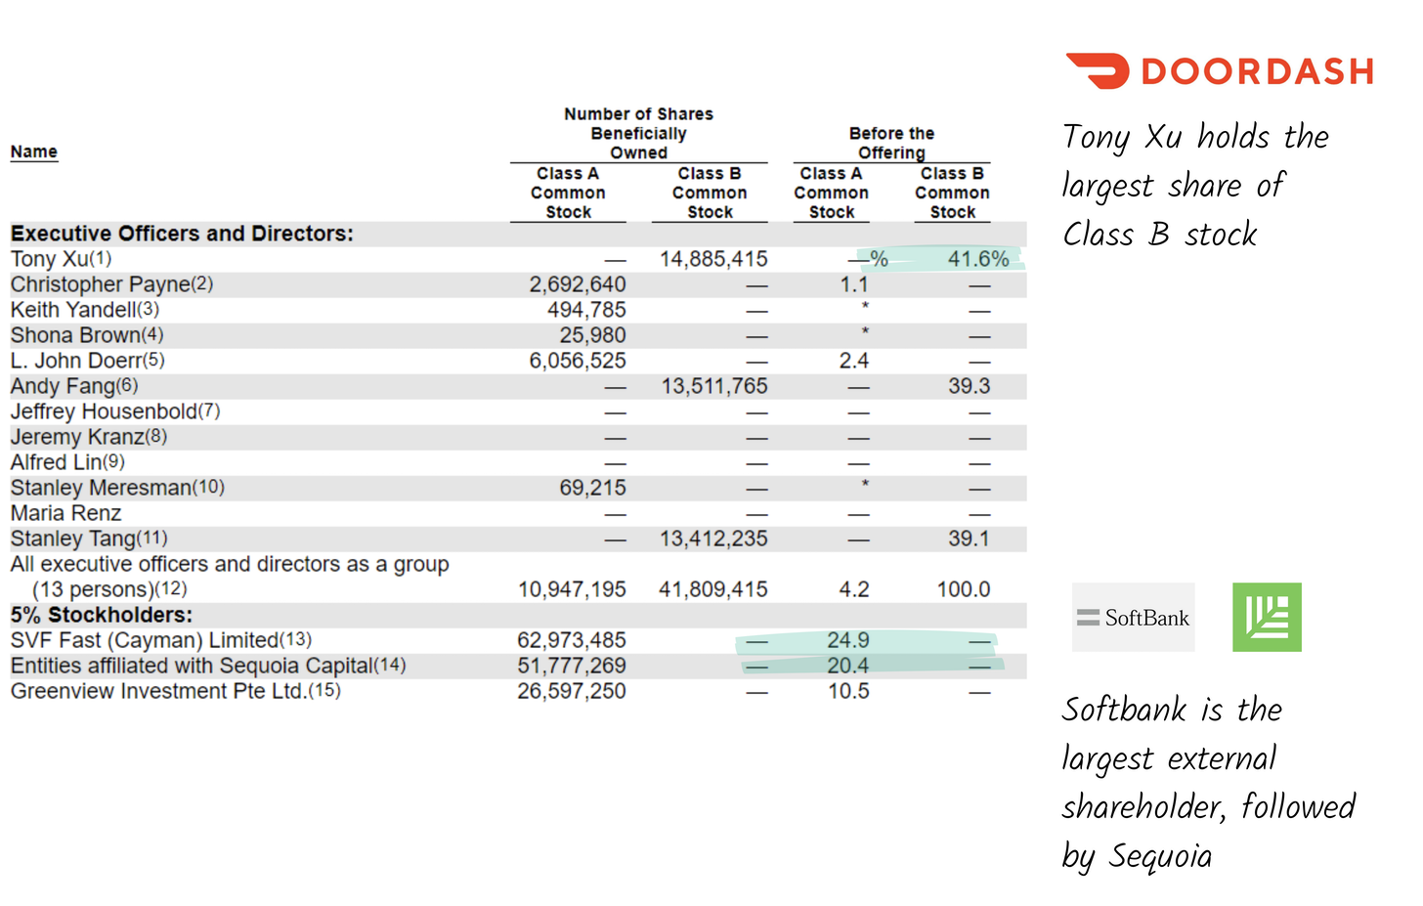Click Stanley Tang's 13,412,235 shares

pyautogui.click(x=713, y=539)
